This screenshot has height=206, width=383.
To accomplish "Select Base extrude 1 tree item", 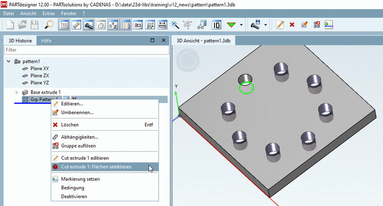I will click(x=45, y=93).
